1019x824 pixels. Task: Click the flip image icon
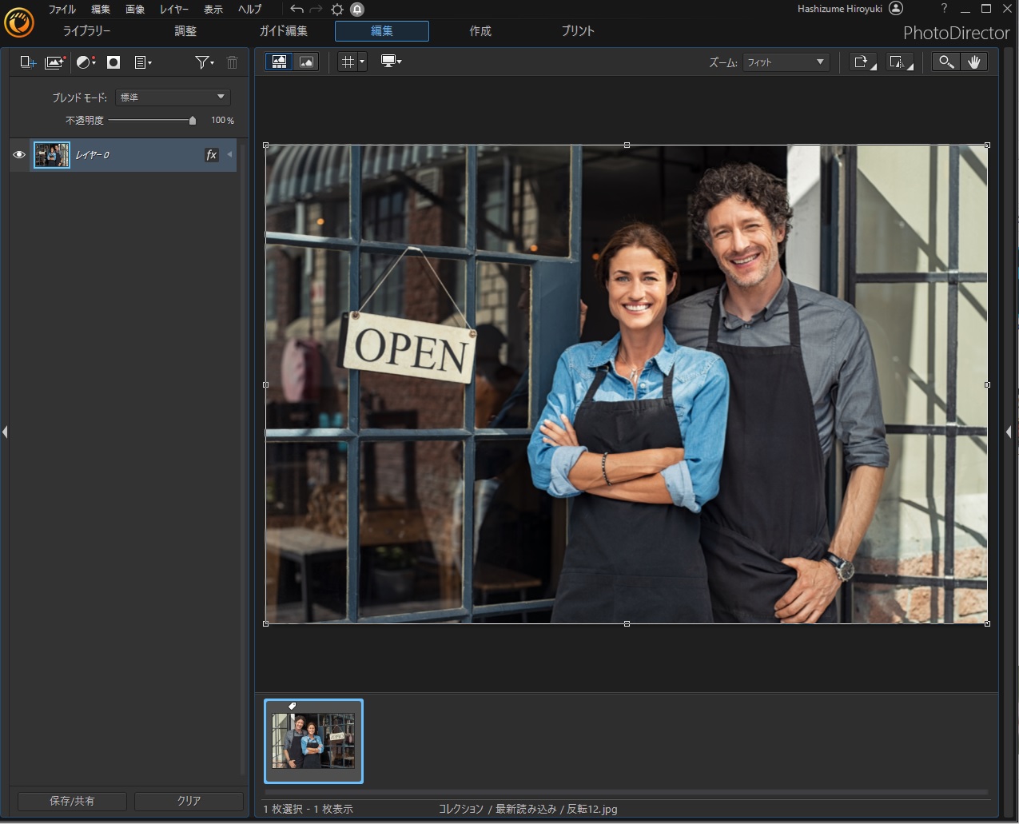tap(899, 62)
